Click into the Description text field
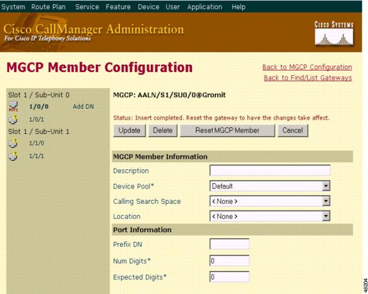Screen dimensions: 368x294 point(270,170)
